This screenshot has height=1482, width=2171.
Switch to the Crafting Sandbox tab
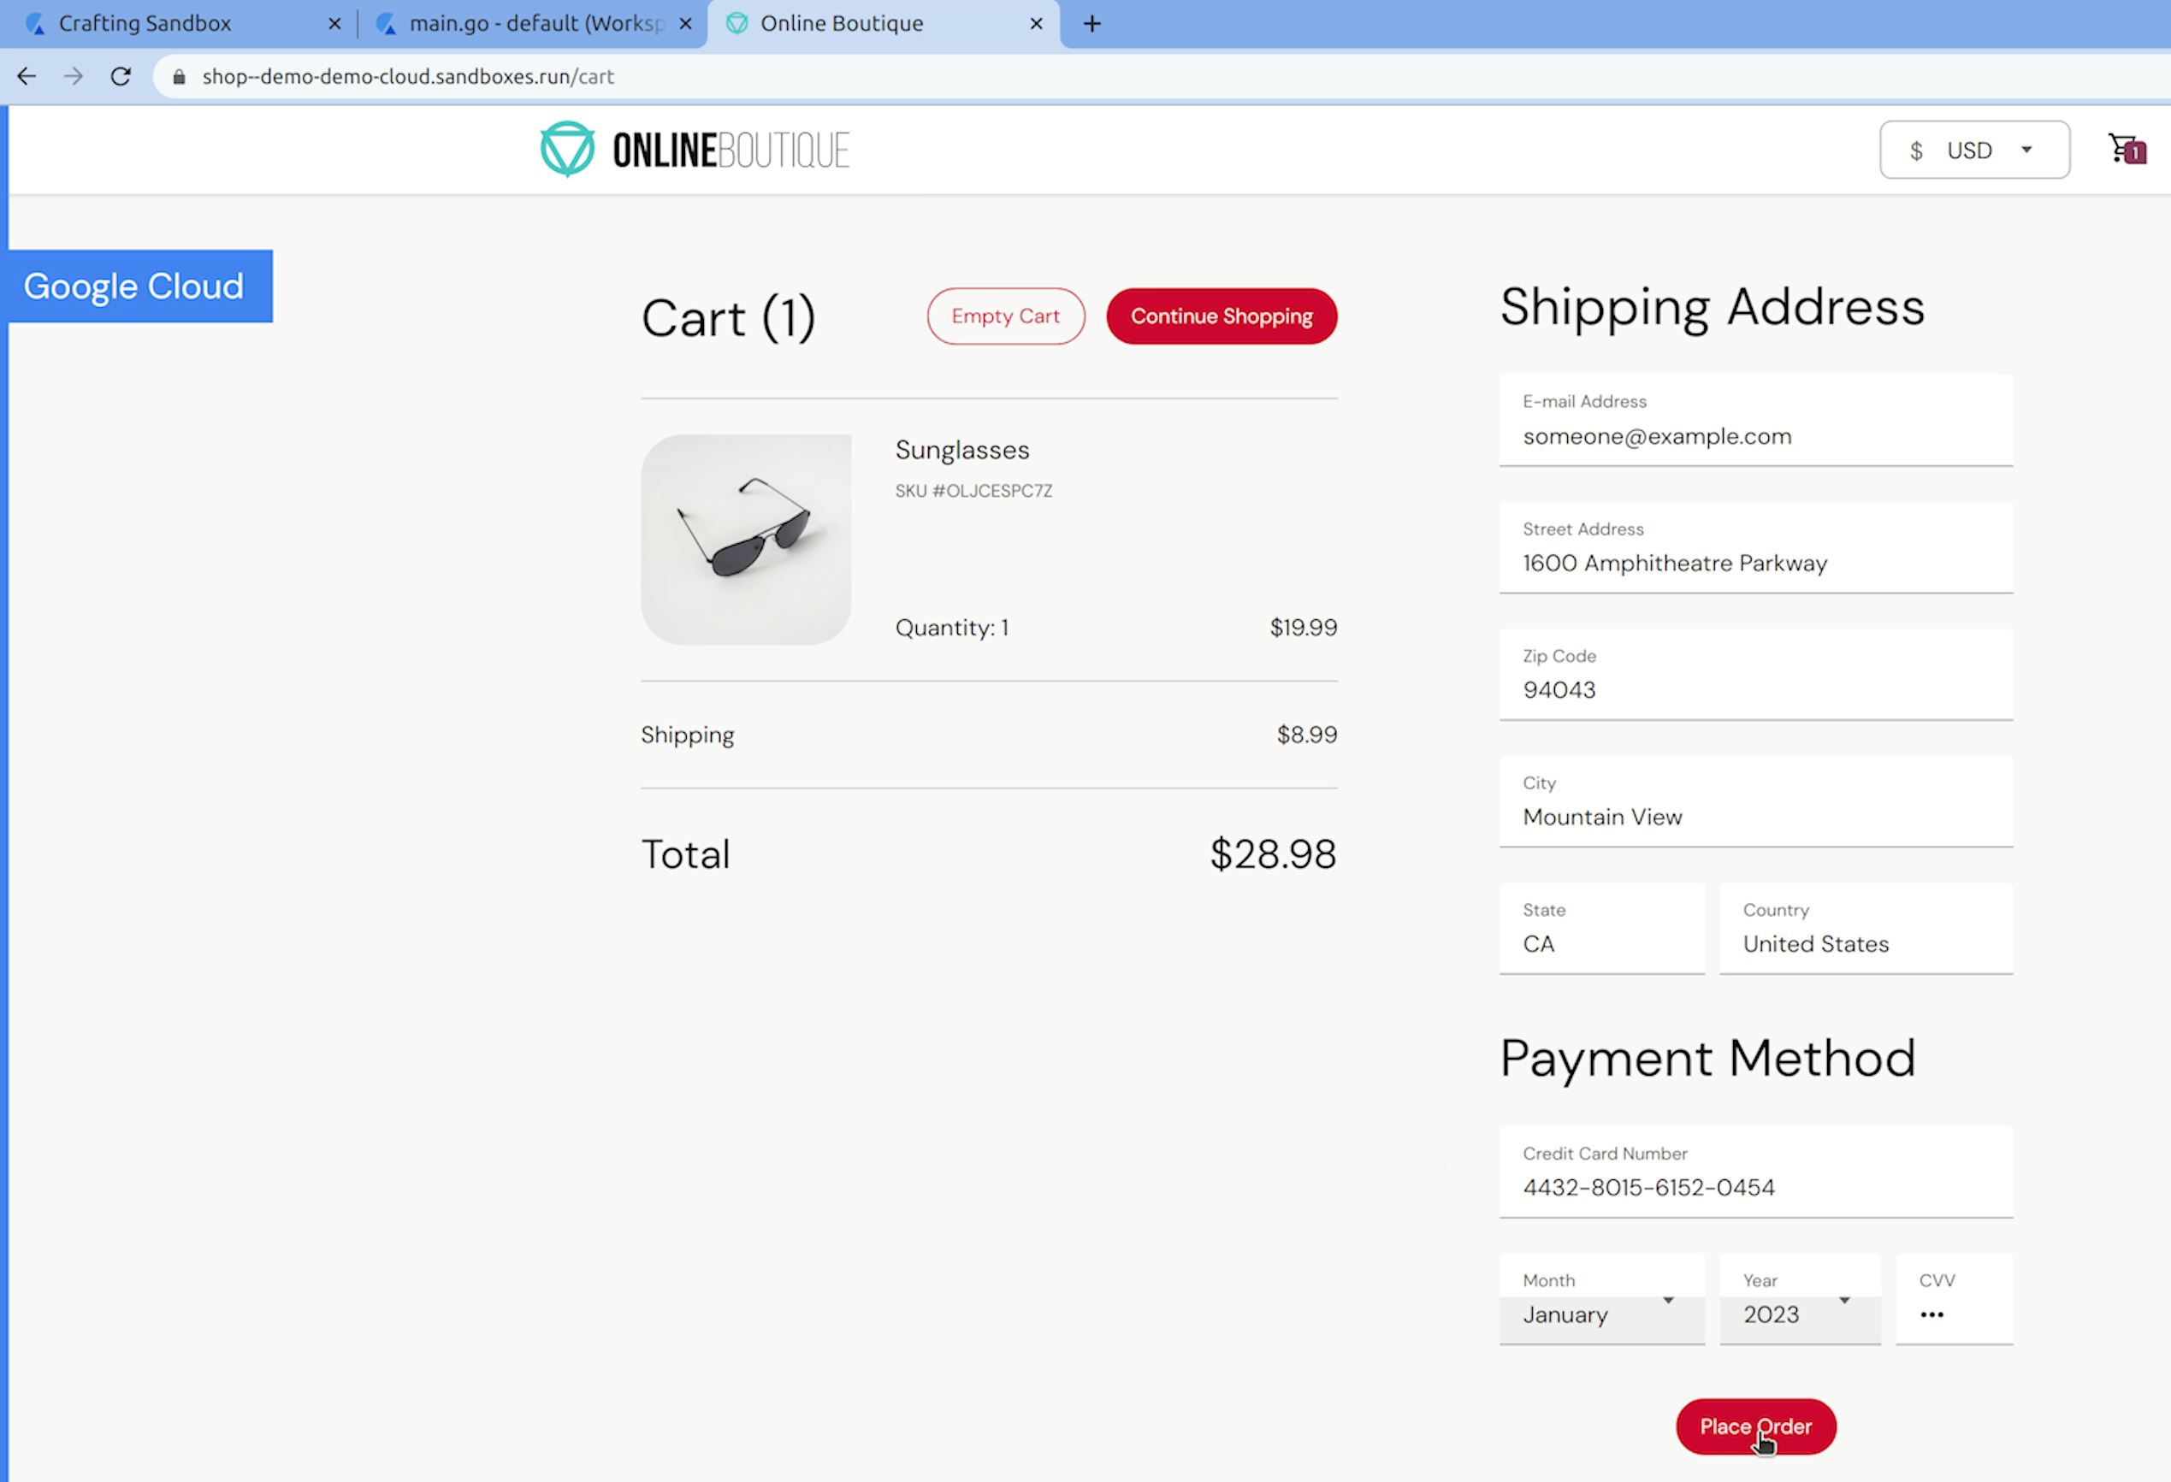tap(145, 23)
